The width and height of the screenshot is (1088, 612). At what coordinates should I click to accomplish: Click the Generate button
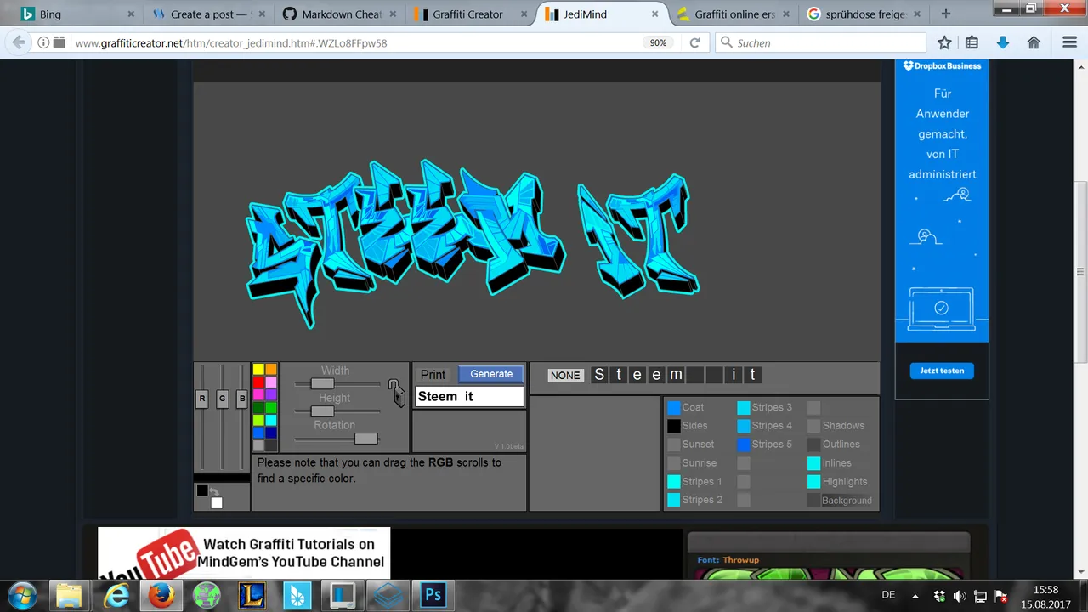(491, 374)
